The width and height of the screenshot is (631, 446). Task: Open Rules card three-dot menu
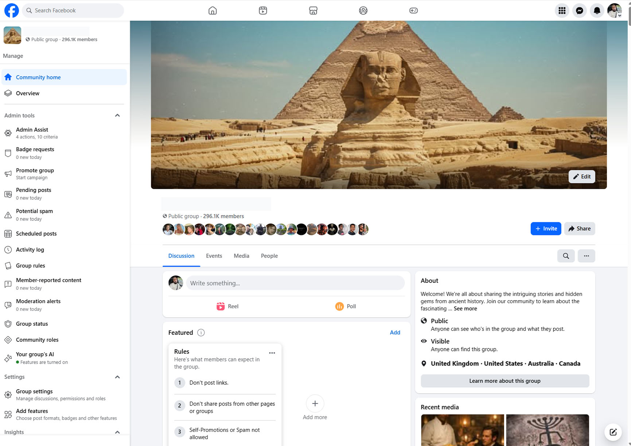pos(272,353)
